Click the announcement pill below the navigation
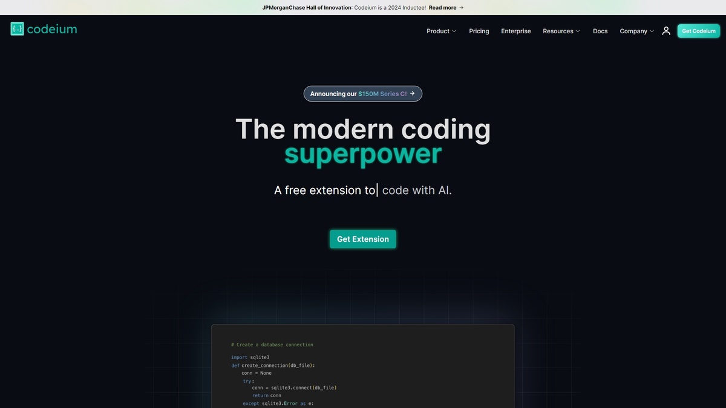Screen dimensions: 726x408 (362, 93)
